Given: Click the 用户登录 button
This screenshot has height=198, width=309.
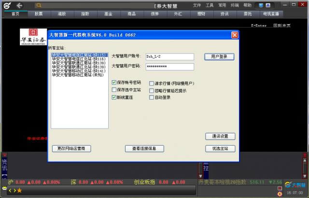Looking at the screenshot, I should pos(219,57).
